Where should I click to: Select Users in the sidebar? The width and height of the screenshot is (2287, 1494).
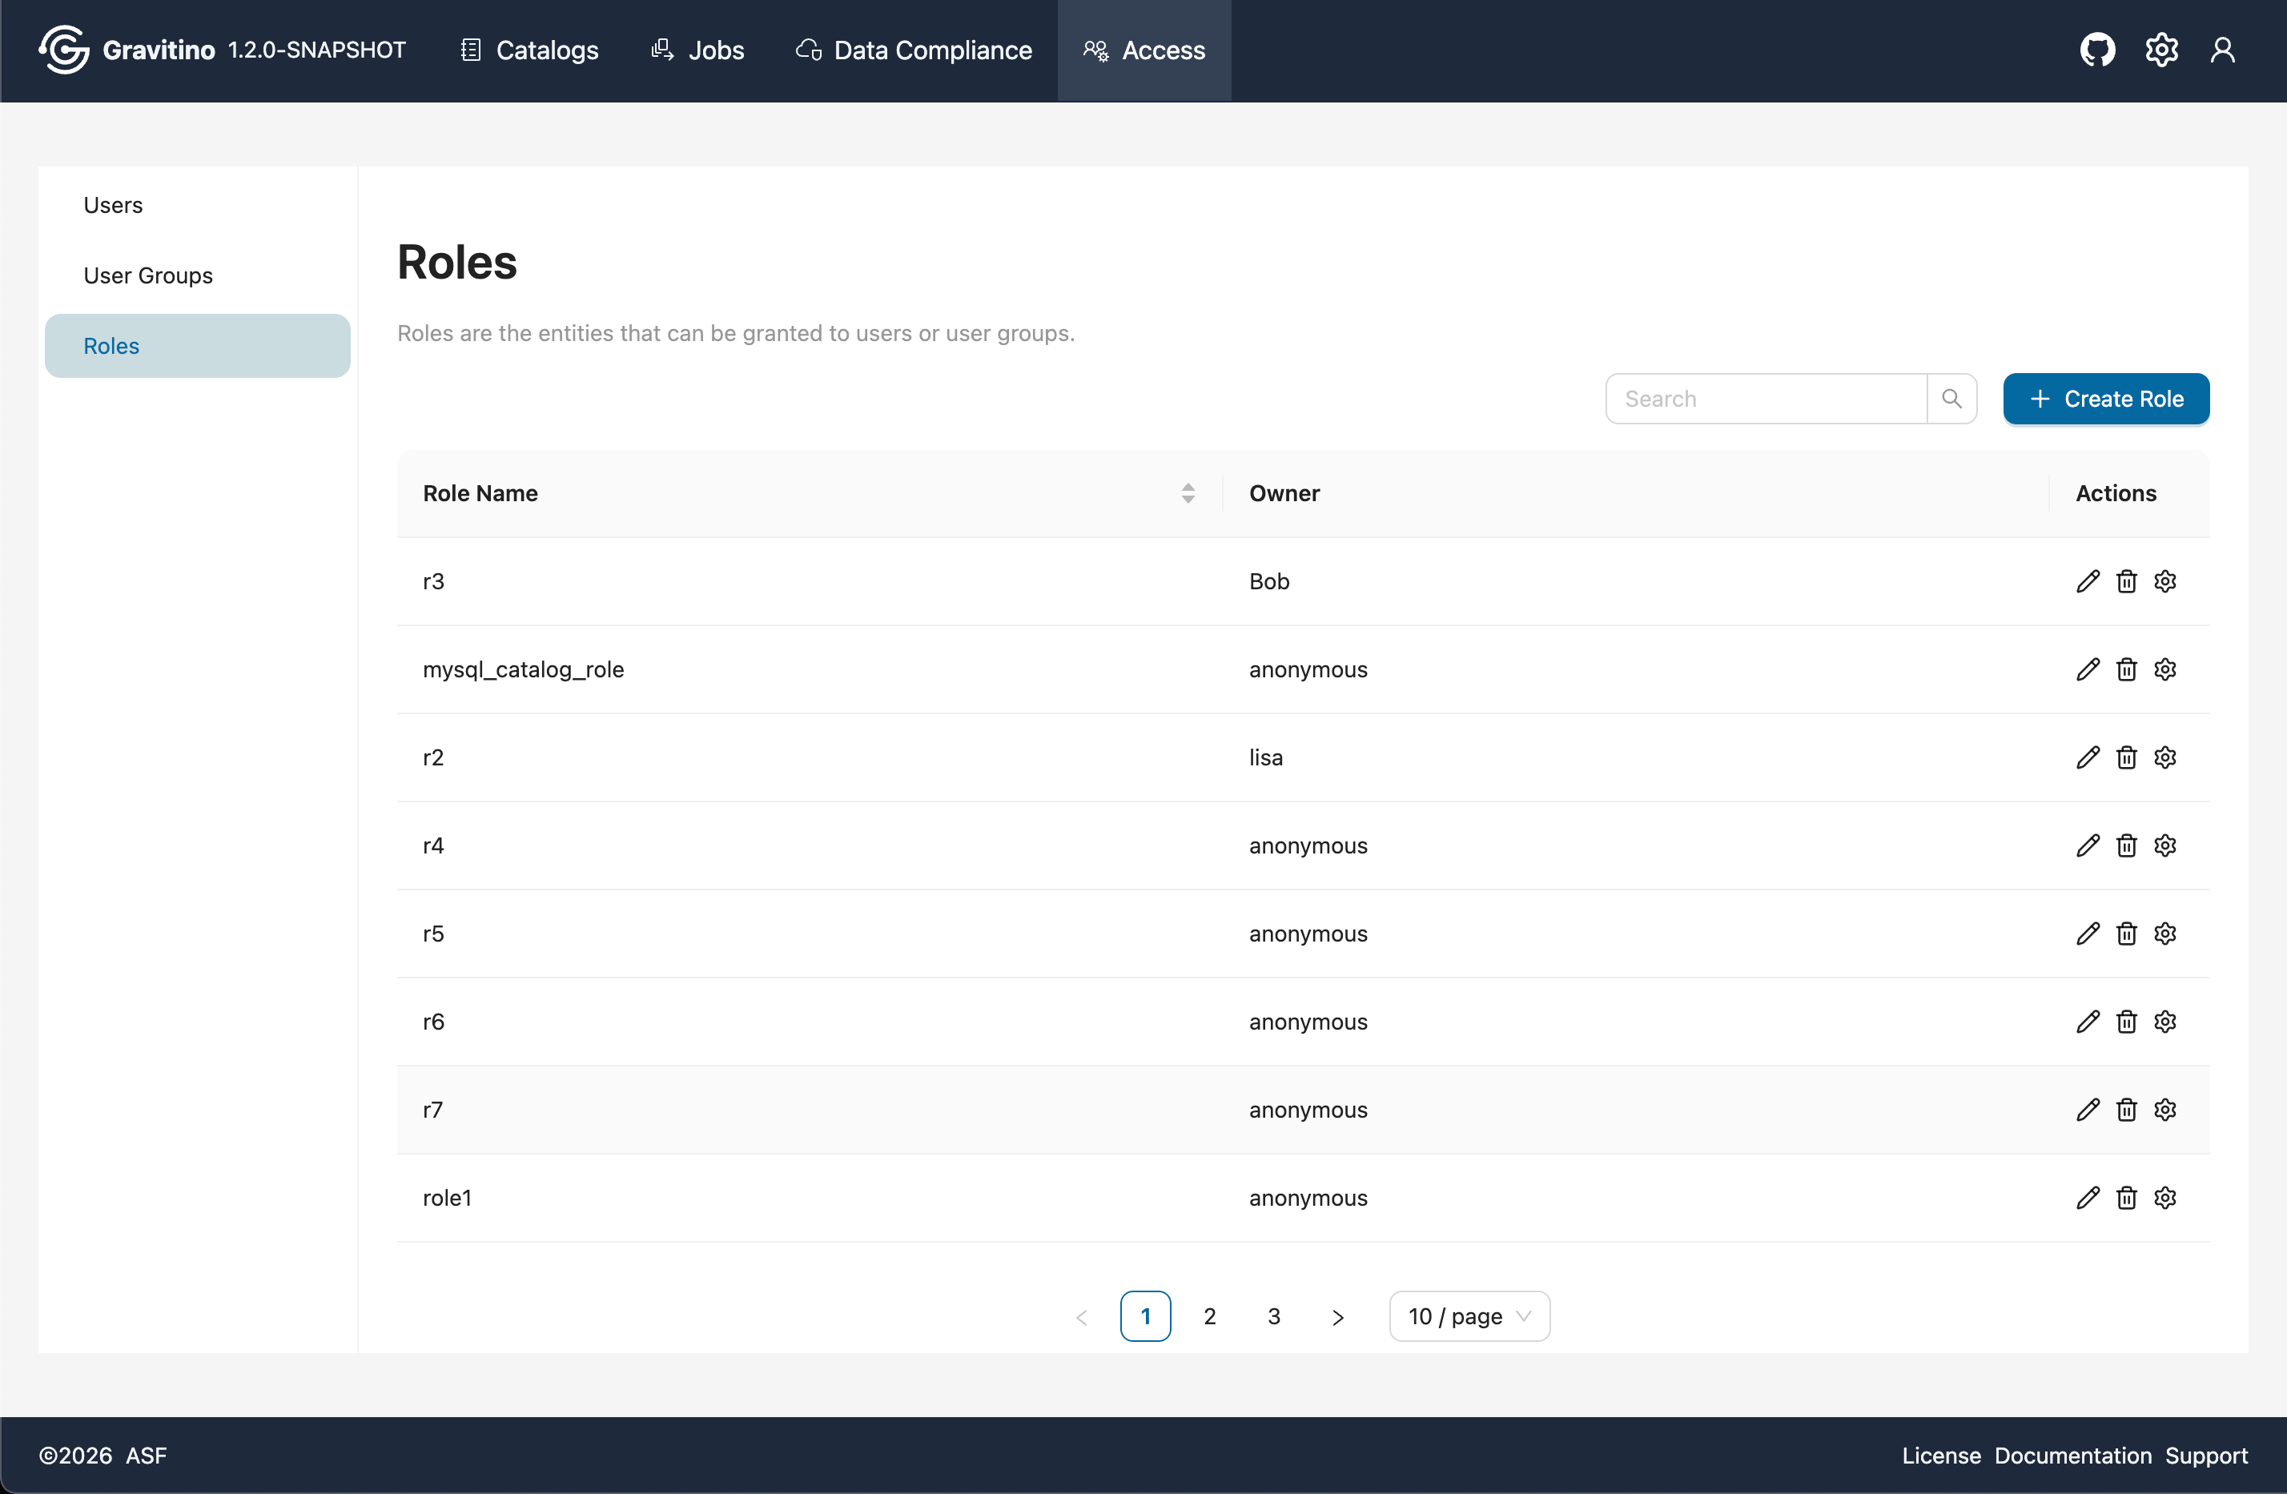[112, 205]
